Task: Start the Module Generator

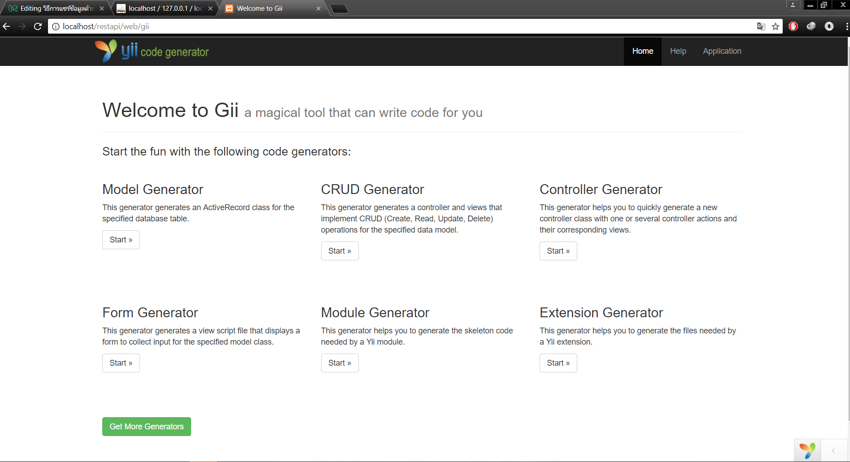Action: pos(340,363)
